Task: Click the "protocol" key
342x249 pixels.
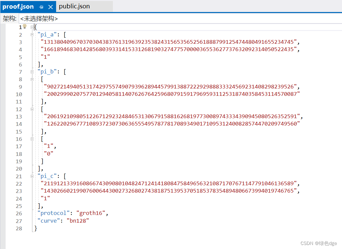Action: point(53,213)
